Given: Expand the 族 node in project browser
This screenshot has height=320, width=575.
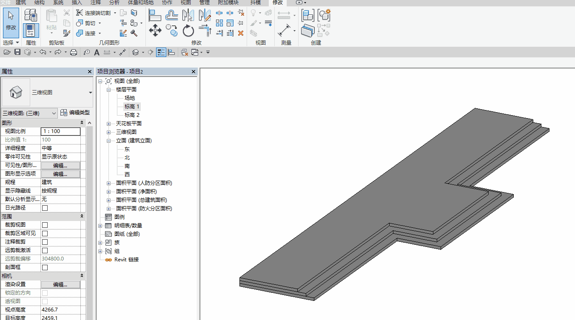Looking at the screenshot, I should (x=100, y=243).
